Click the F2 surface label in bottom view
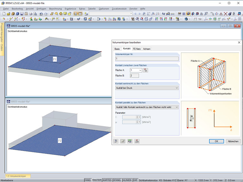The image size is (243, 182). coord(60,141)
